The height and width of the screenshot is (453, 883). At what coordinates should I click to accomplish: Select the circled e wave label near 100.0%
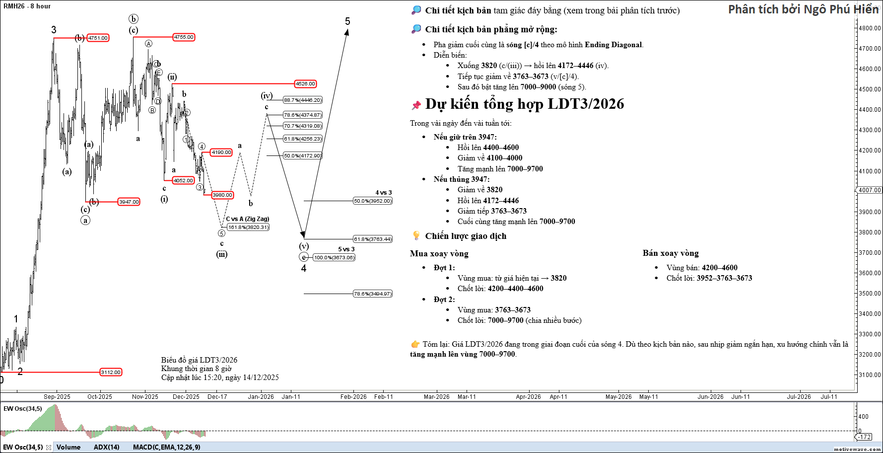coord(304,257)
